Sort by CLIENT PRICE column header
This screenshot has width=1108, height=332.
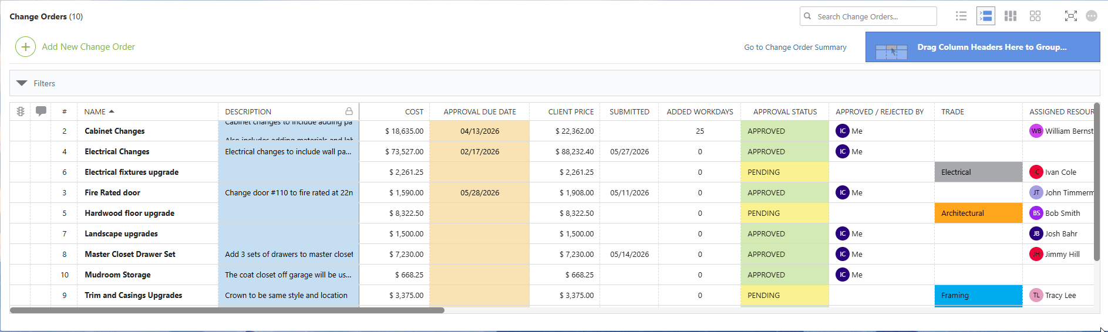pos(571,111)
